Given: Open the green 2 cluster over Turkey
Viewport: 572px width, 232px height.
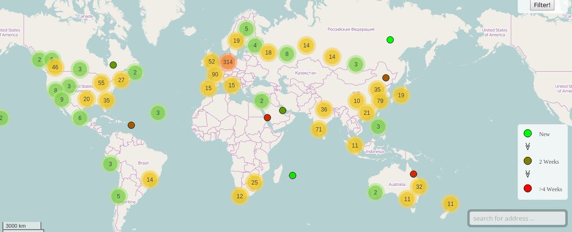Looking at the screenshot, I should click(x=262, y=101).
